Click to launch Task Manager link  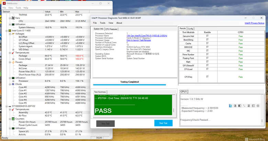138,40
